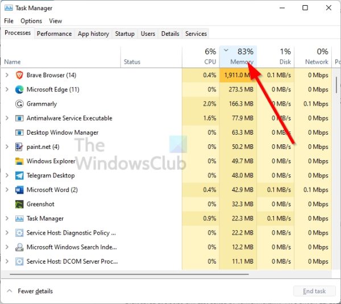Image resolution: width=341 pixels, height=304 pixels.
Task: Click the Windows Explorer folder icon
Action: point(19,161)
